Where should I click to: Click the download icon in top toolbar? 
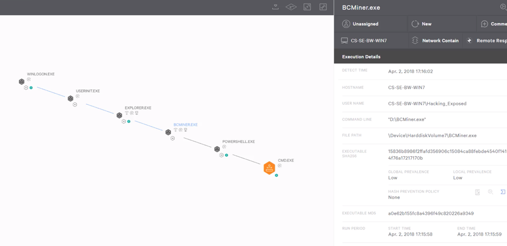pos(275,7)
